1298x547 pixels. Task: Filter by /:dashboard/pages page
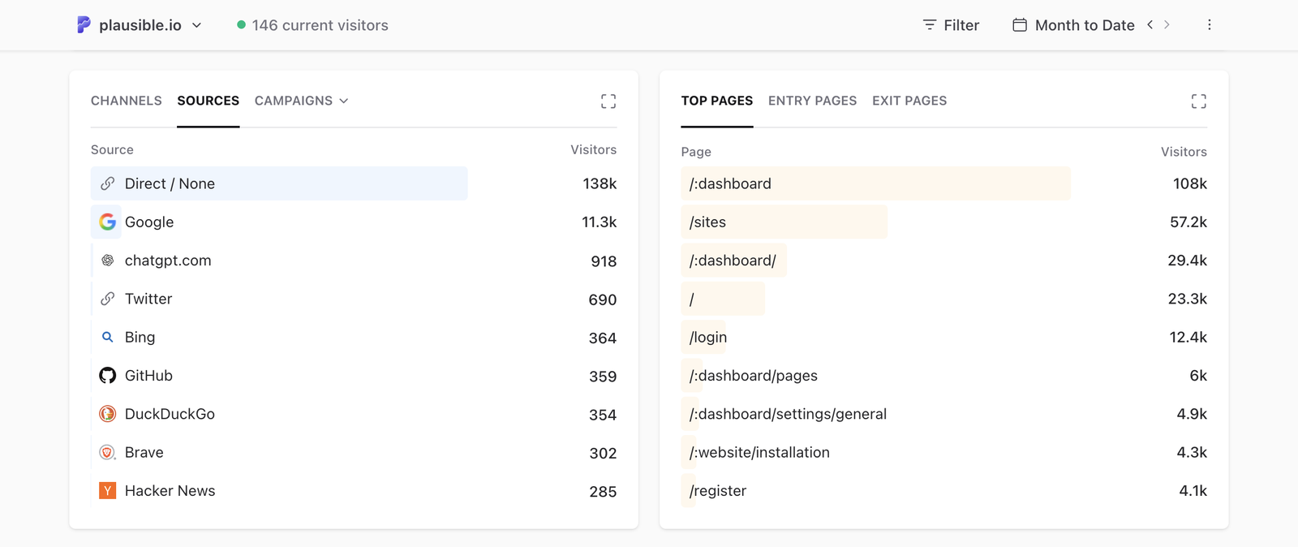click(754, 376)
